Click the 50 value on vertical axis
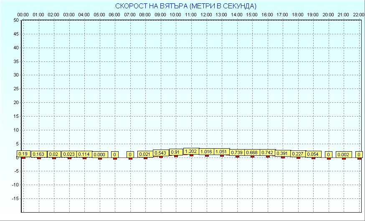Screen dimensions: 365x221 (x=16, y=20)
